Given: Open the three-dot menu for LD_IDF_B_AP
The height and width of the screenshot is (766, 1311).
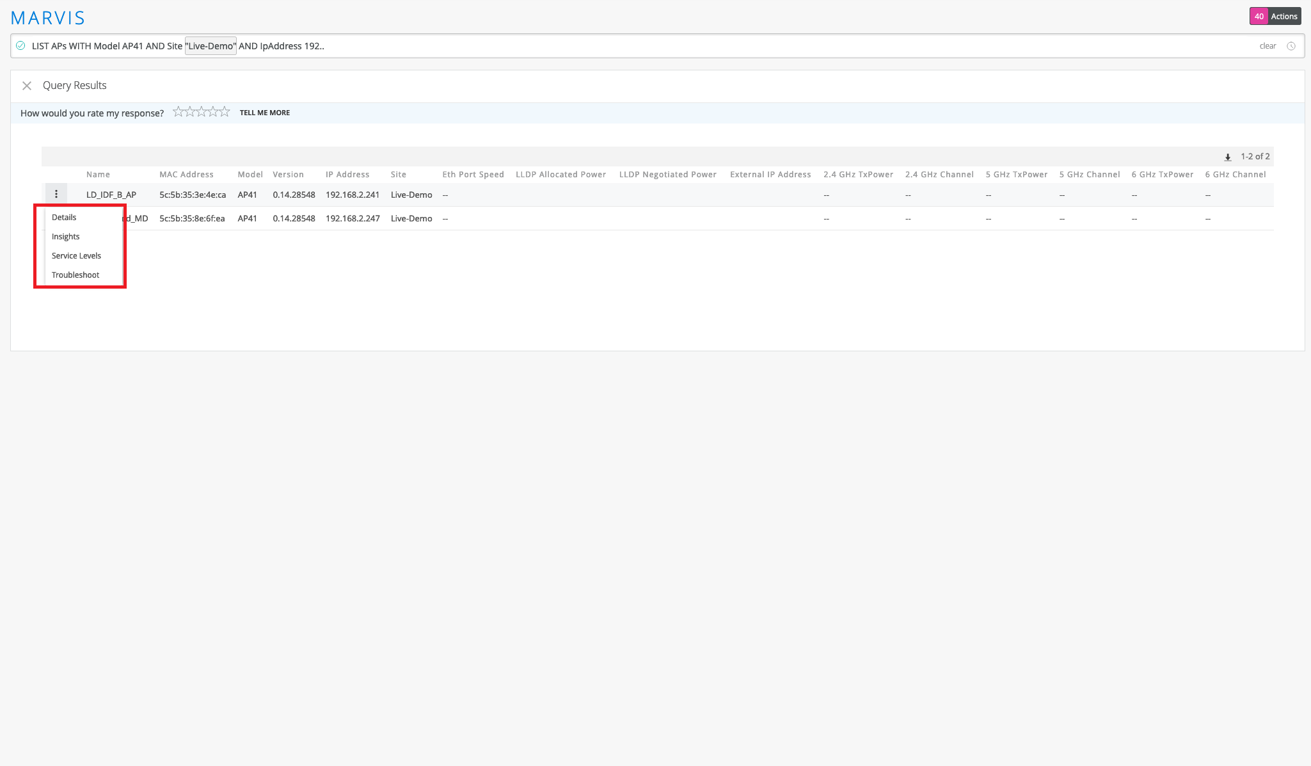Looking at the screenshot, I should point(56,195).
